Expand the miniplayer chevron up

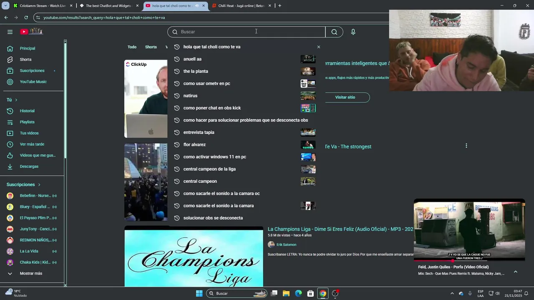tap(515, 272)
